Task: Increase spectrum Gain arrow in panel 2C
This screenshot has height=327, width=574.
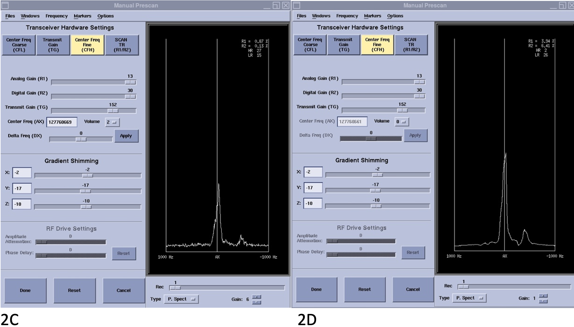Action: click(256, 297)
